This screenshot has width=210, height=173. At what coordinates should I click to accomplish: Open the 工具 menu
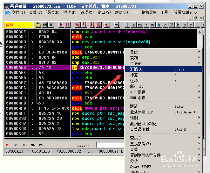(164, 12)
